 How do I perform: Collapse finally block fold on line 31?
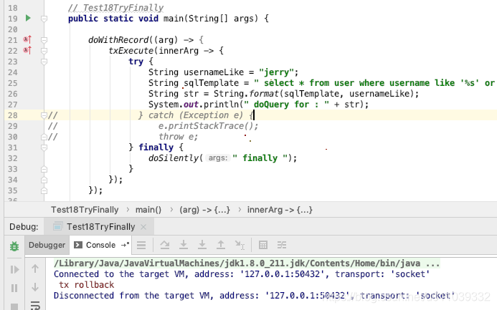point(44,147)
